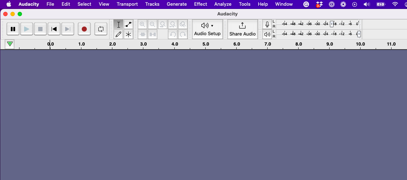Open the Wi-Fi status menu
This screenshot has width=407, height=180.
pos(395,4)
